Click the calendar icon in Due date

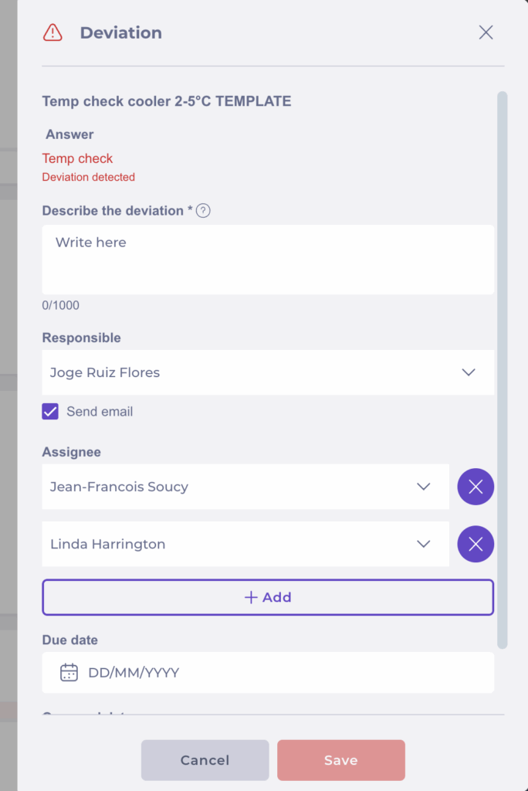tap(69, 672)
